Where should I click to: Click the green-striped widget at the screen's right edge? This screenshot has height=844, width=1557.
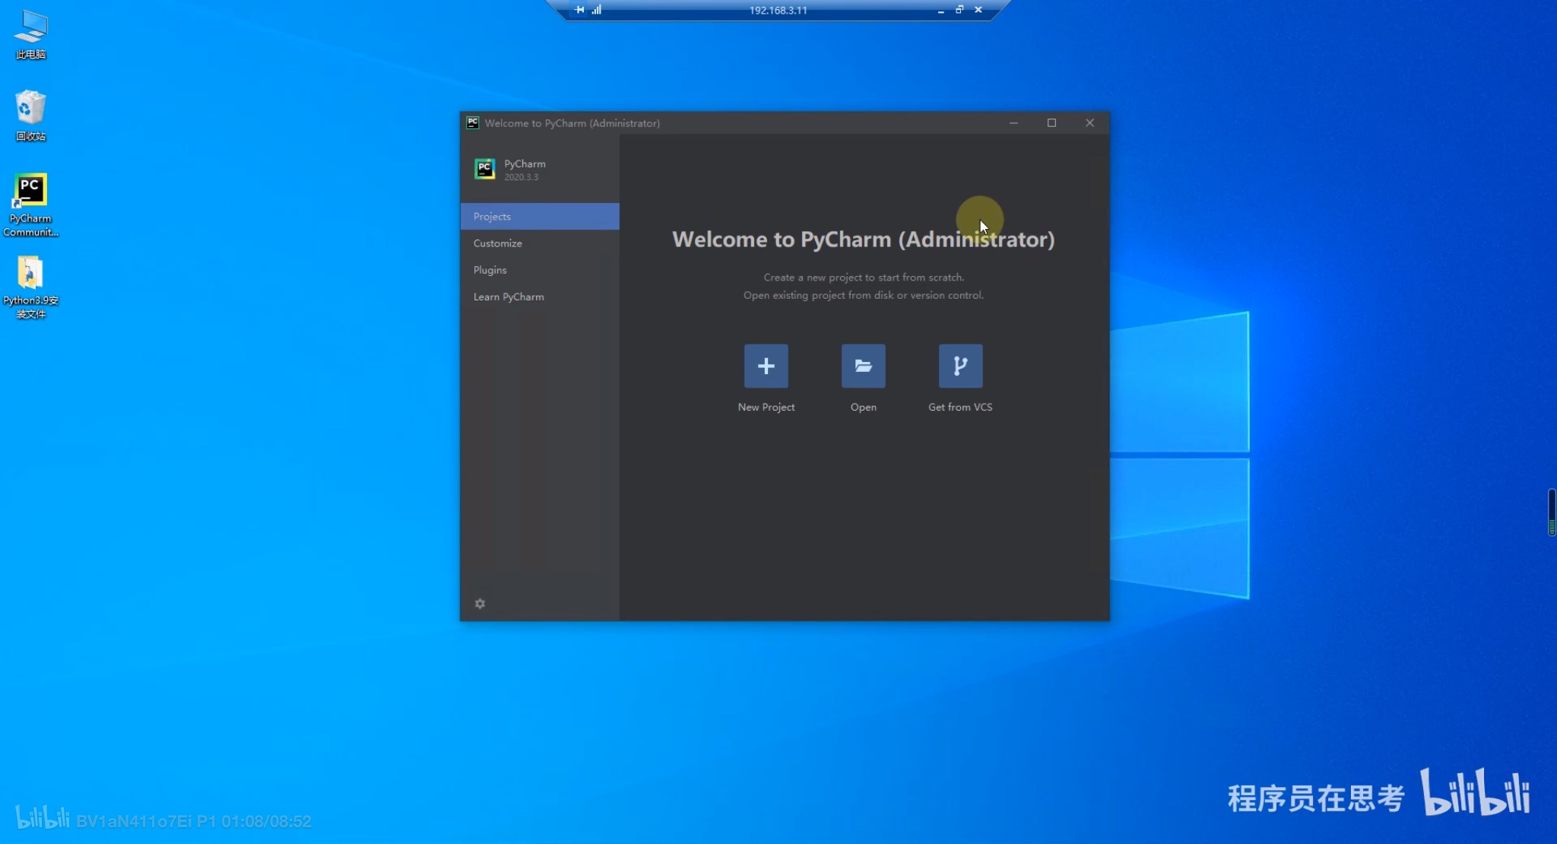point(1552,512)
